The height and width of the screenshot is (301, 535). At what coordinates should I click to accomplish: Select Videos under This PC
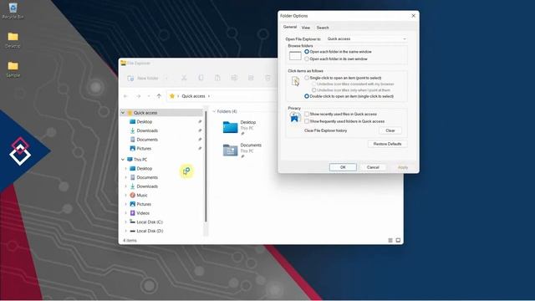pos(143,213)
